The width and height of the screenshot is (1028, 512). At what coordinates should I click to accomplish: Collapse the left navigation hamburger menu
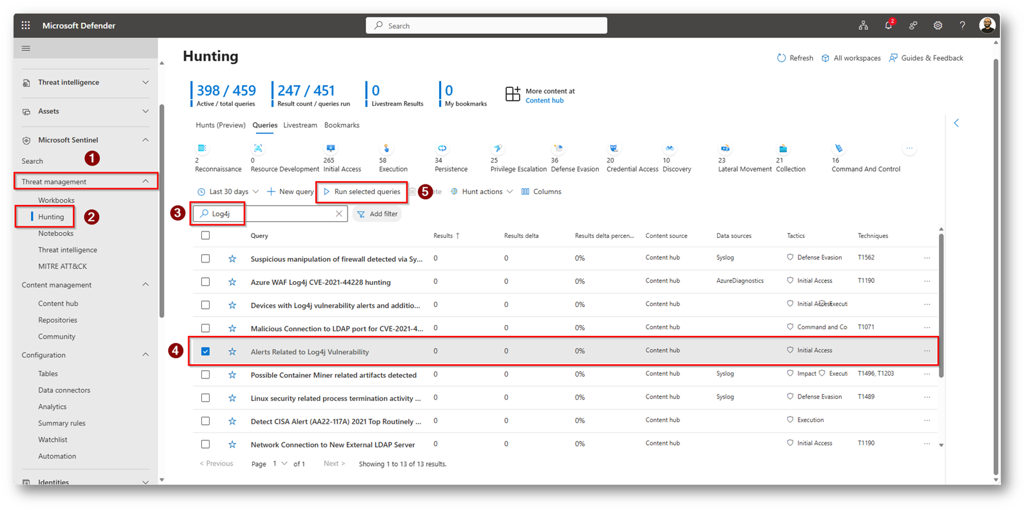(26, 48)
